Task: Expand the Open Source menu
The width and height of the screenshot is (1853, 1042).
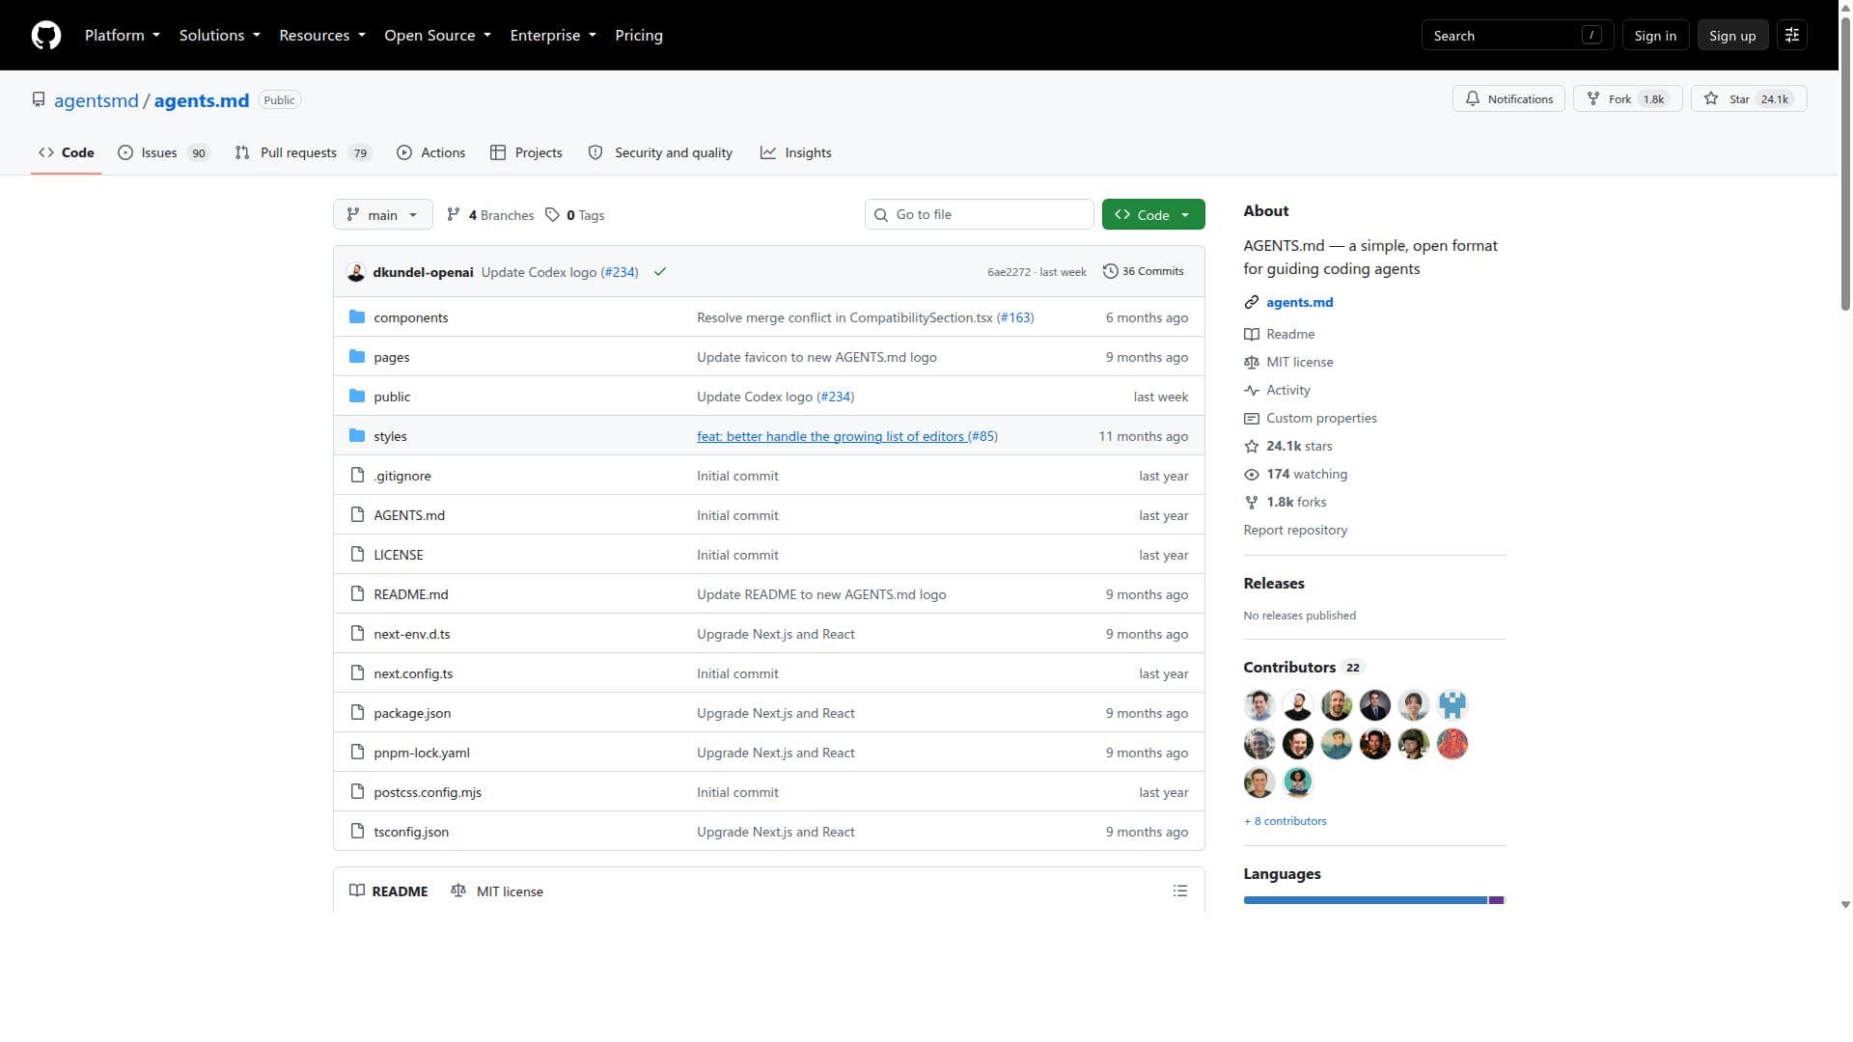Action: (x=437, y=36)
